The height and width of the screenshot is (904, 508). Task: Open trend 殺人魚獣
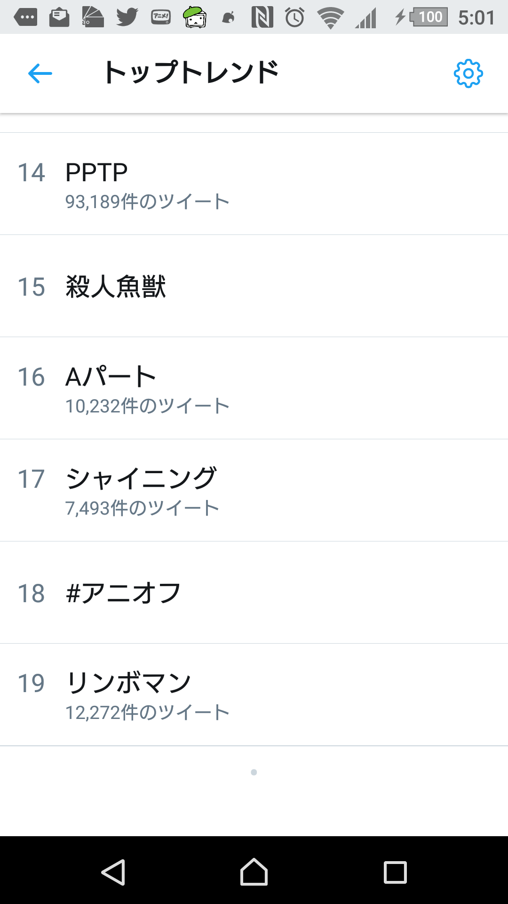[x=116, y=286]
